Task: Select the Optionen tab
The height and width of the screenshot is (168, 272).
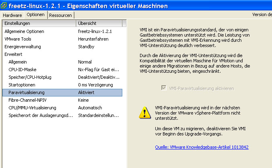Action: (x=35, y=15)
